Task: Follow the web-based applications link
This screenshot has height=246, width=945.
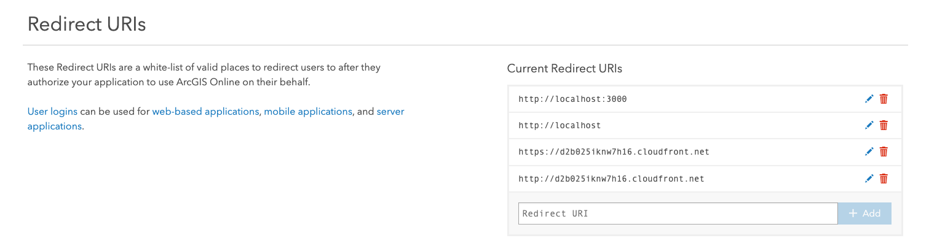Action: pyautogui.click(x=205, y=112)
